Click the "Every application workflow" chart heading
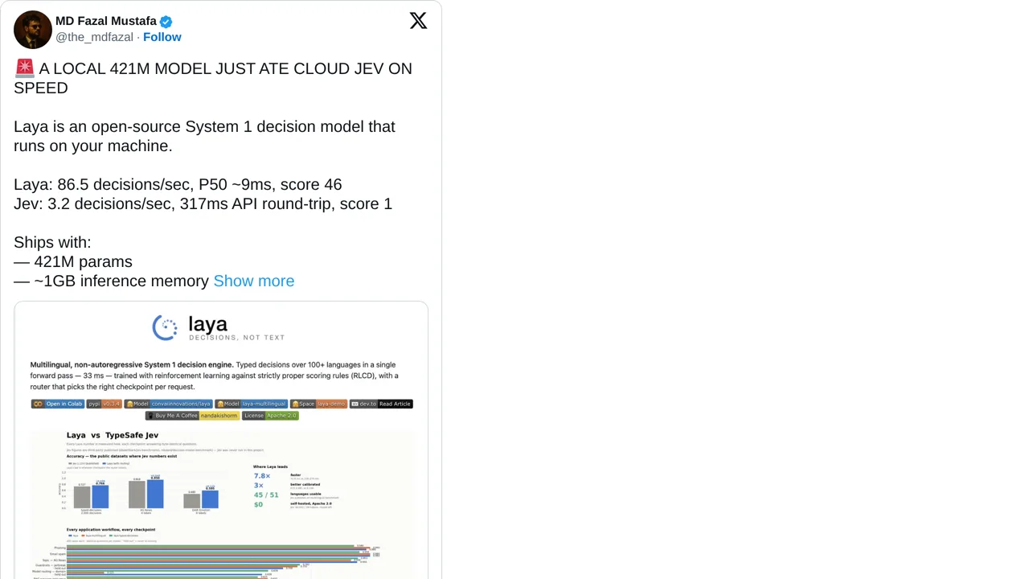This screenshot has height=579, width=1029. click(x=111, y=530)
